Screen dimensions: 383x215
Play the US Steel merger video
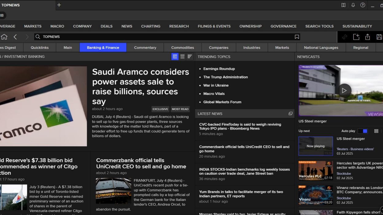click(x=344, y=91)
